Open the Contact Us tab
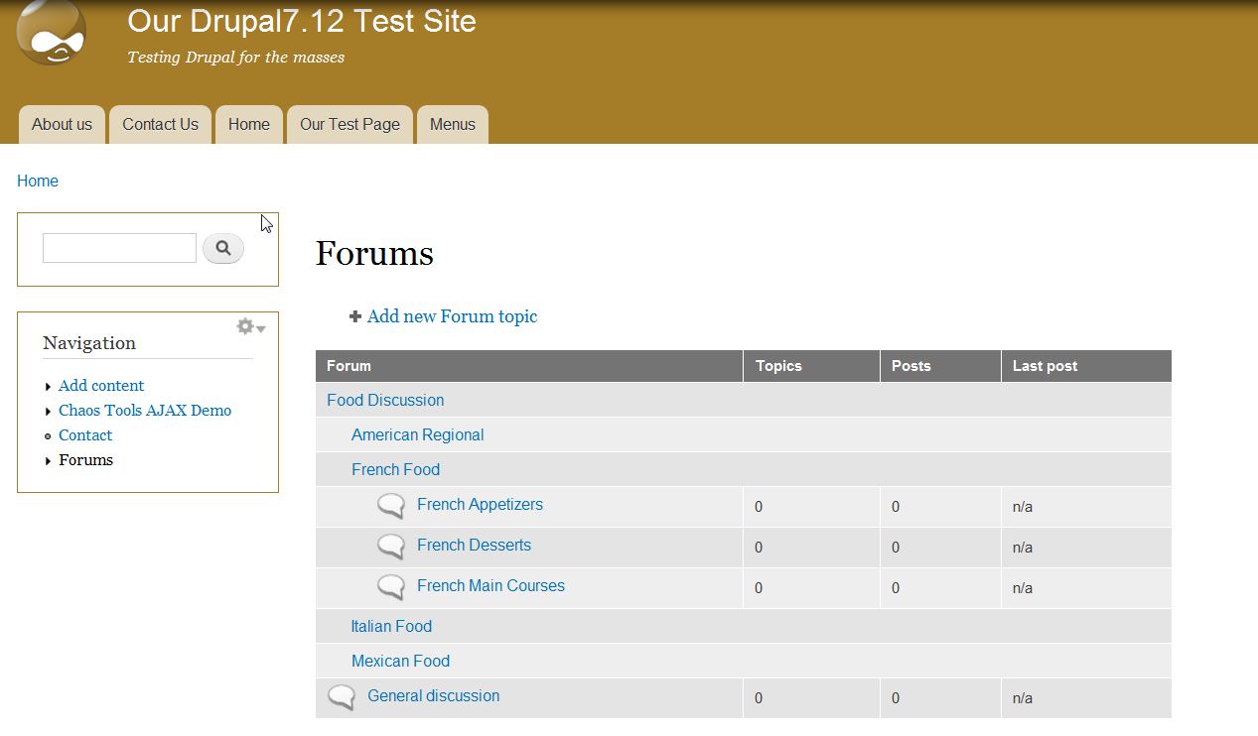 [x=161, y=124]
